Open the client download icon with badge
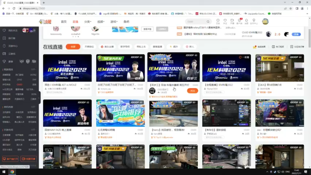This screenshot has width=311, height=175. coord(239,21)
